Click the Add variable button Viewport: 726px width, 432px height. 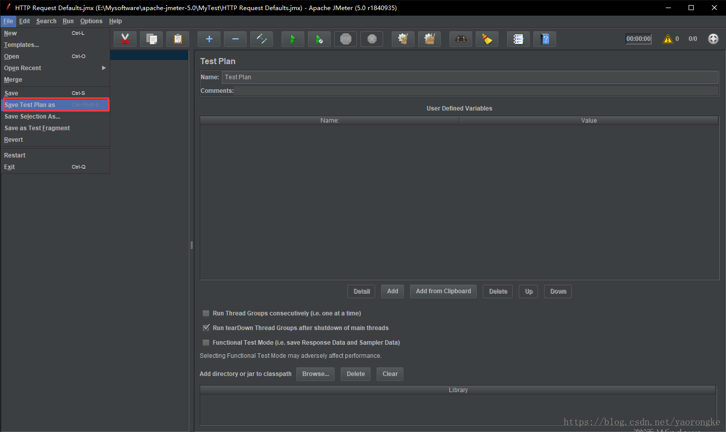(x=393, y=291)
